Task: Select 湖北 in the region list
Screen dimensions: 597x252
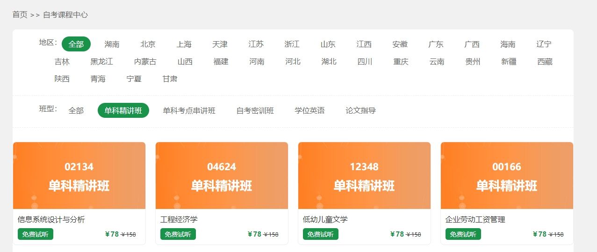Action: click(x=329, y=61)
